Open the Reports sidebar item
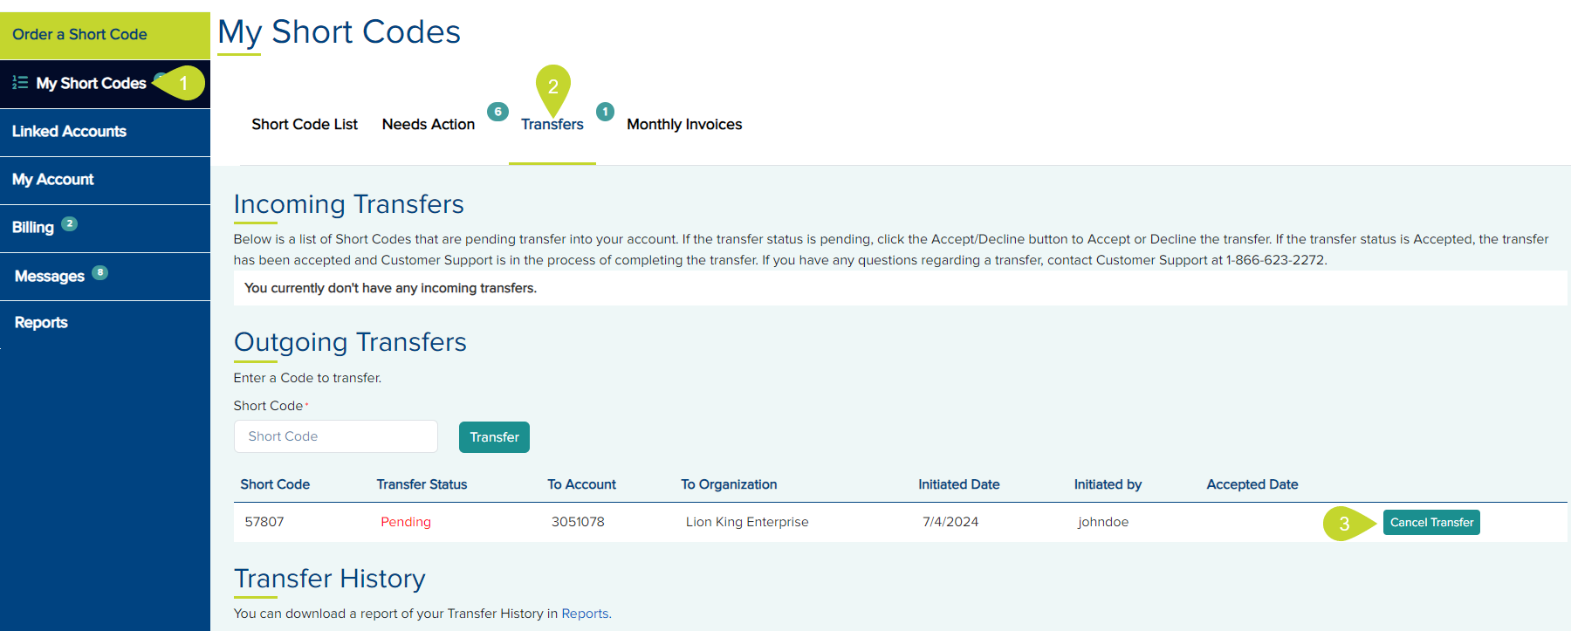 tap(41, 323)
